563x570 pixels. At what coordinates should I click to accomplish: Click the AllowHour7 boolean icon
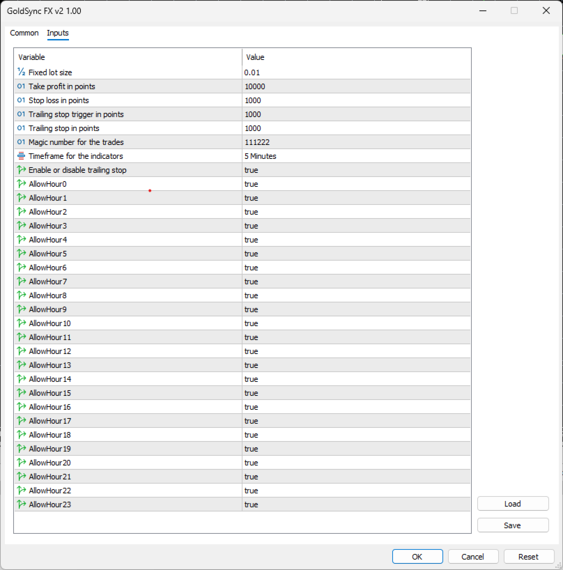click(x=22, y=282)
